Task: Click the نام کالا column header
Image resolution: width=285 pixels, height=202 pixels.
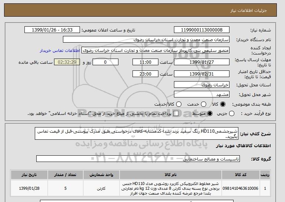Action: coord(171,175)
